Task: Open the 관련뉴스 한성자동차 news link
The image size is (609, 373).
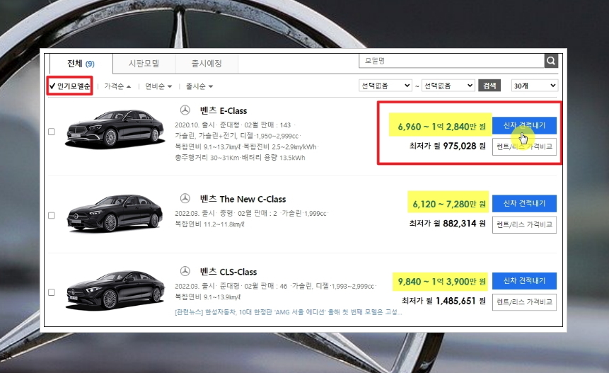Action: pyautogui.click(x=288, y=312)
